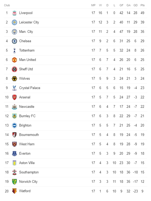Select the Club column header
The height and width of the screenshot is (201, 151).
(x=7, y=5)
